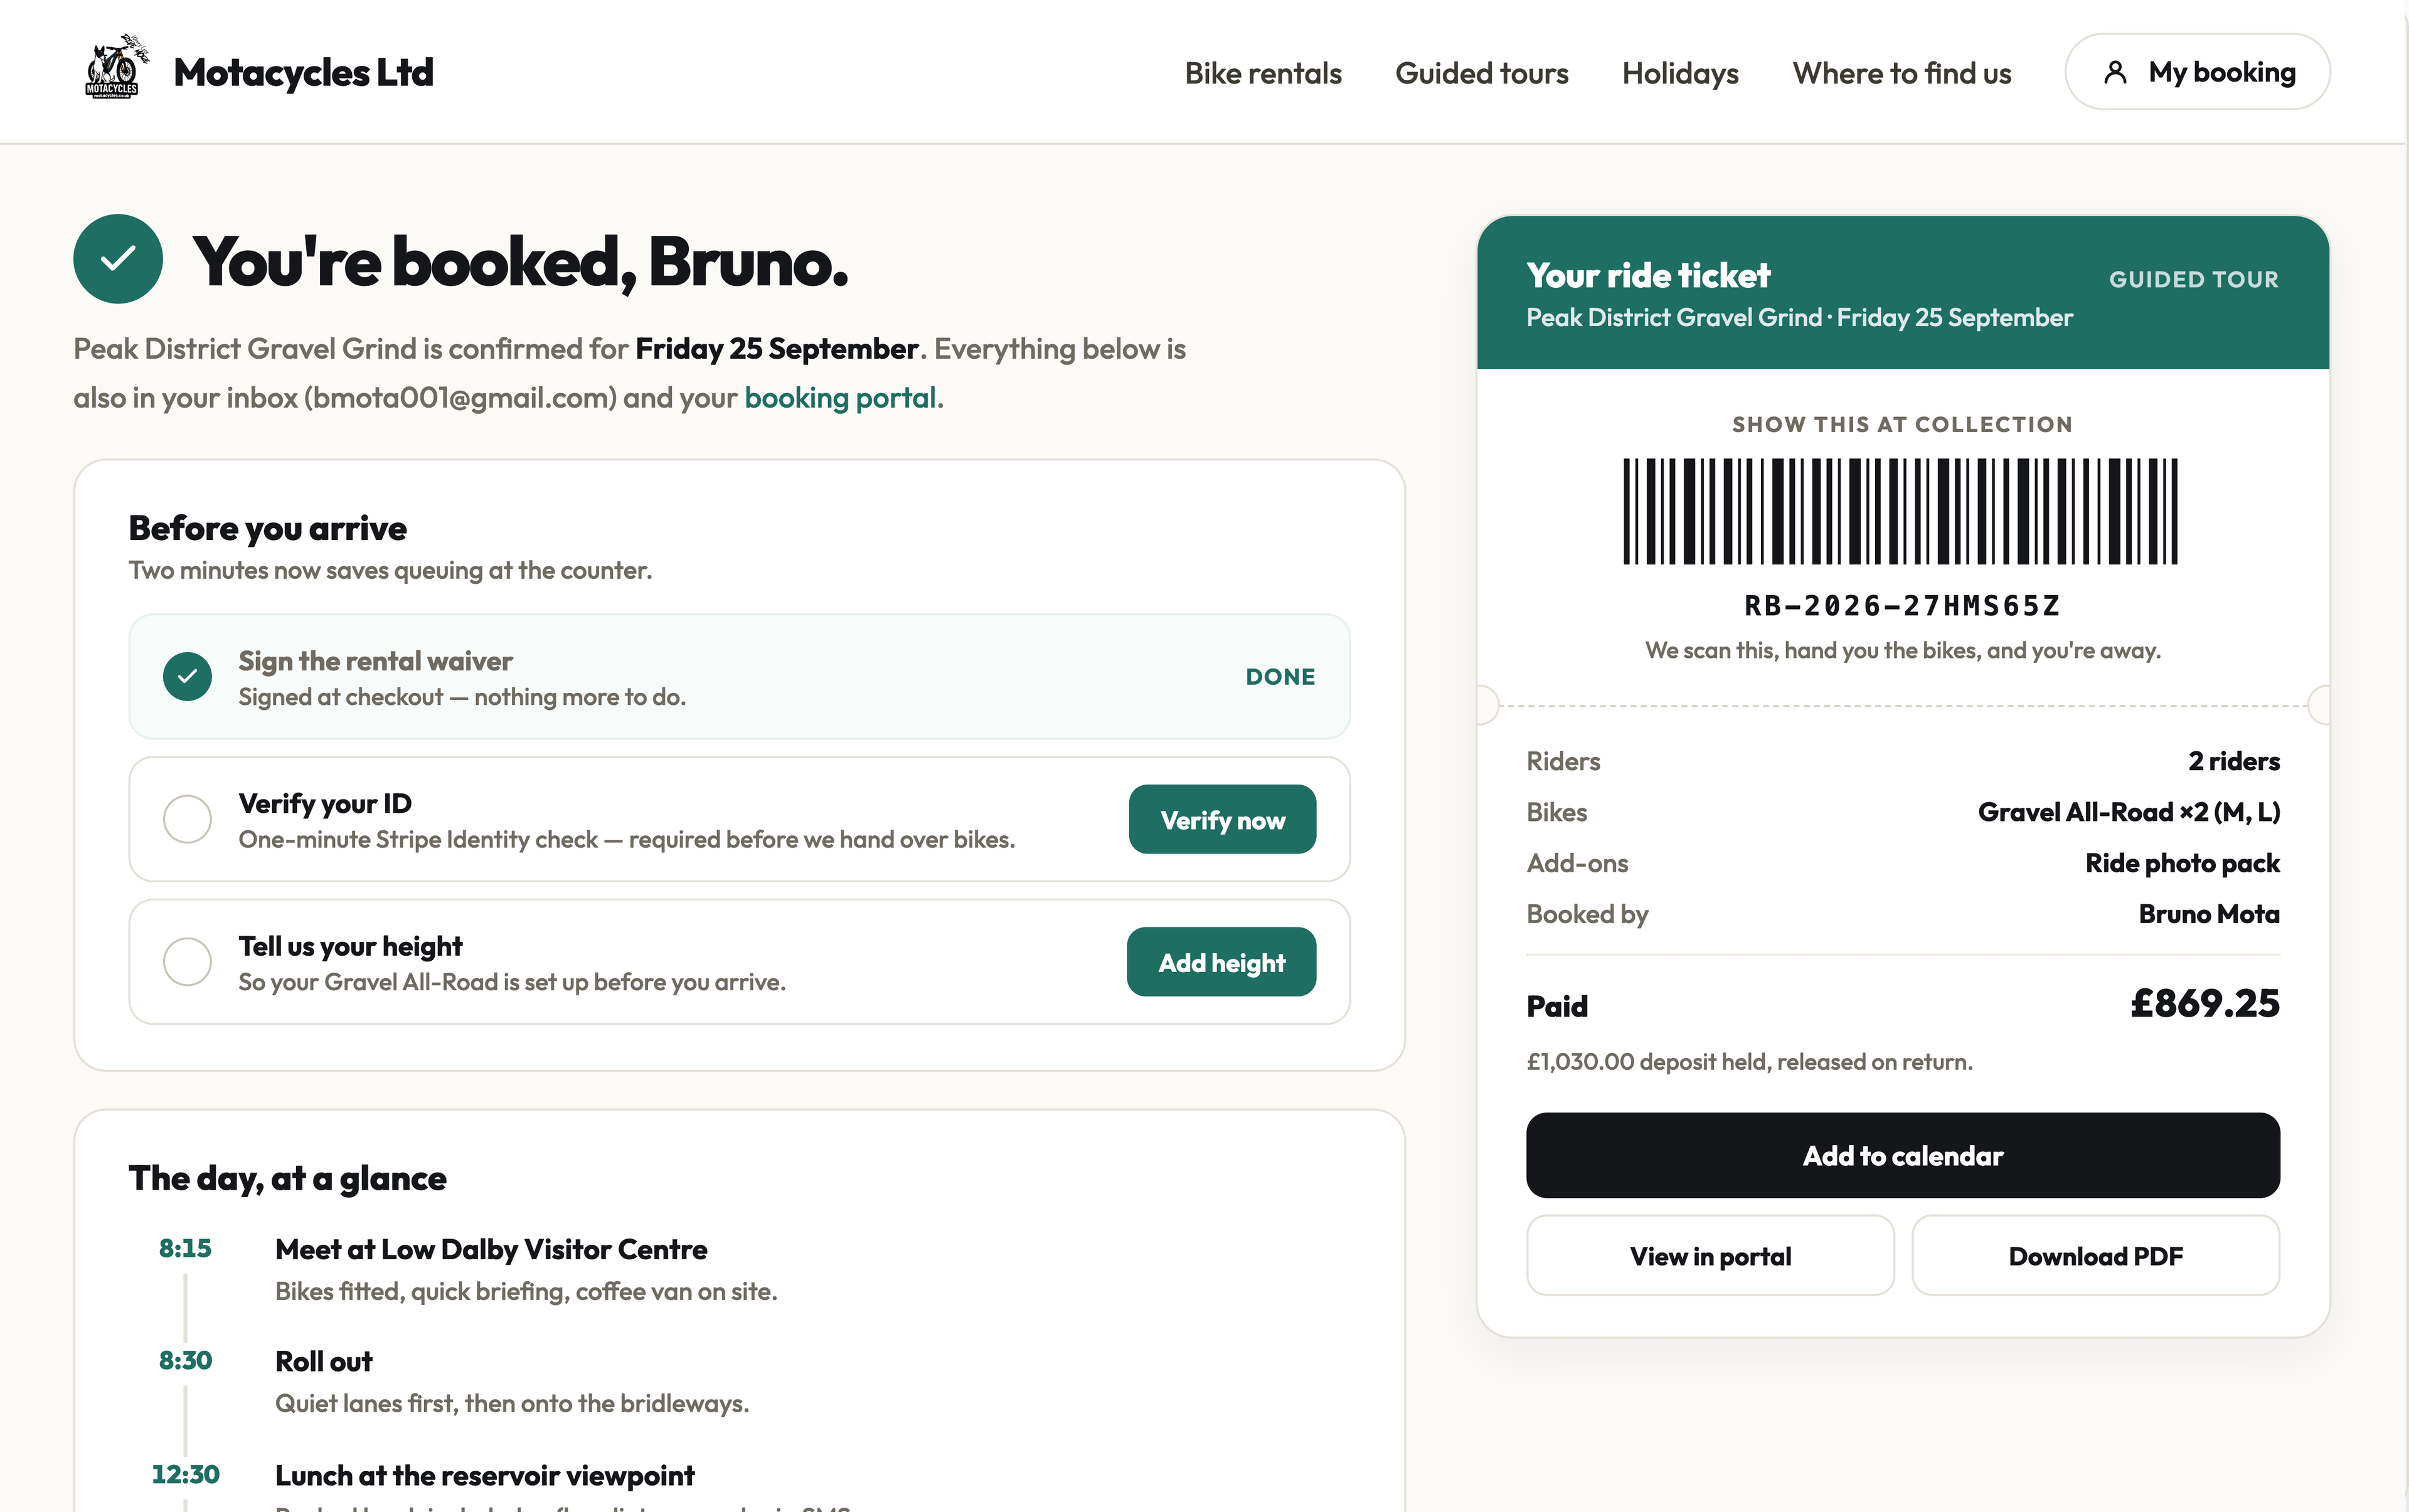
Task: Click the £869.25 paid amount
Action: (2204, 1003)
